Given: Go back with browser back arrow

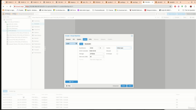Looking at the screenshot, I should pos(3,6).
